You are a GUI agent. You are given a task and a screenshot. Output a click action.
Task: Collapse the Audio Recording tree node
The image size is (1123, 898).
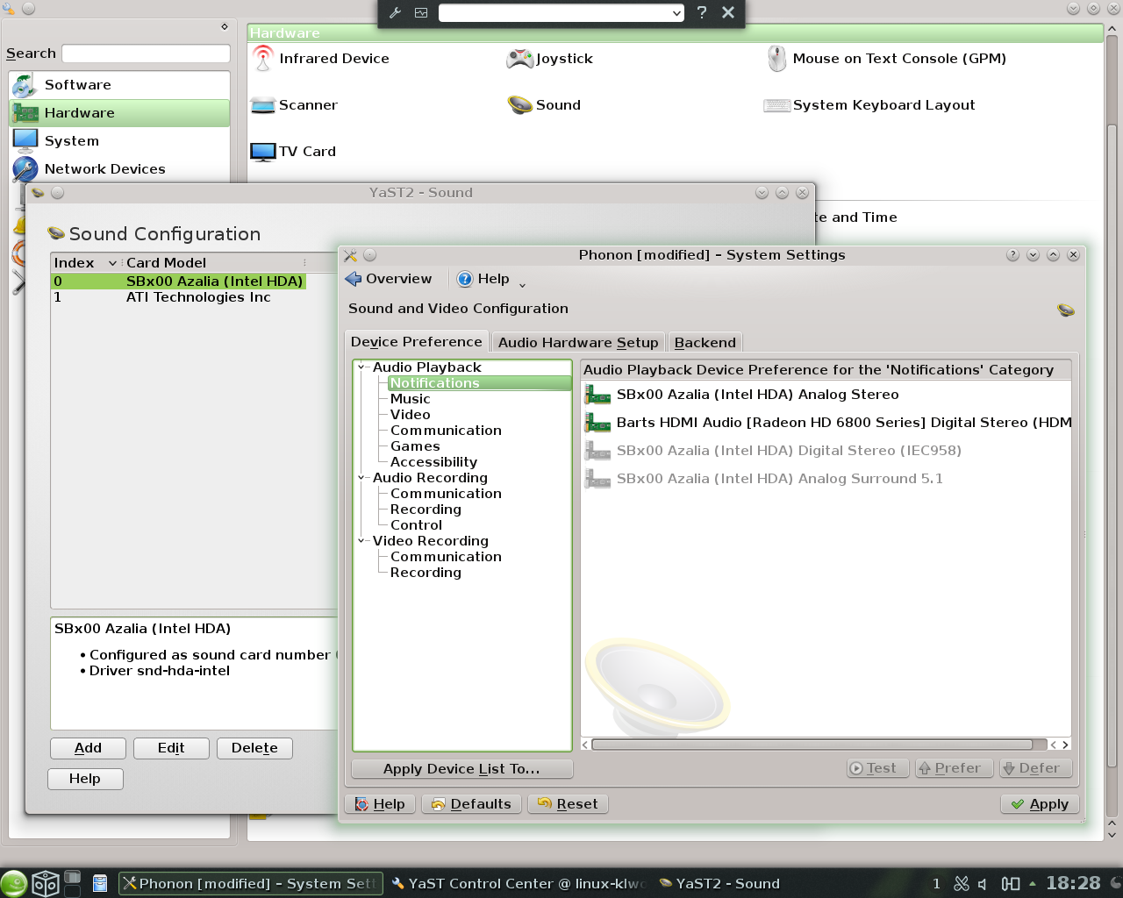click(x=361, y=478)
